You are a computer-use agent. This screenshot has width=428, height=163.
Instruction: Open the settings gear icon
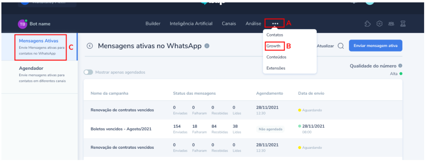[379, 24]
